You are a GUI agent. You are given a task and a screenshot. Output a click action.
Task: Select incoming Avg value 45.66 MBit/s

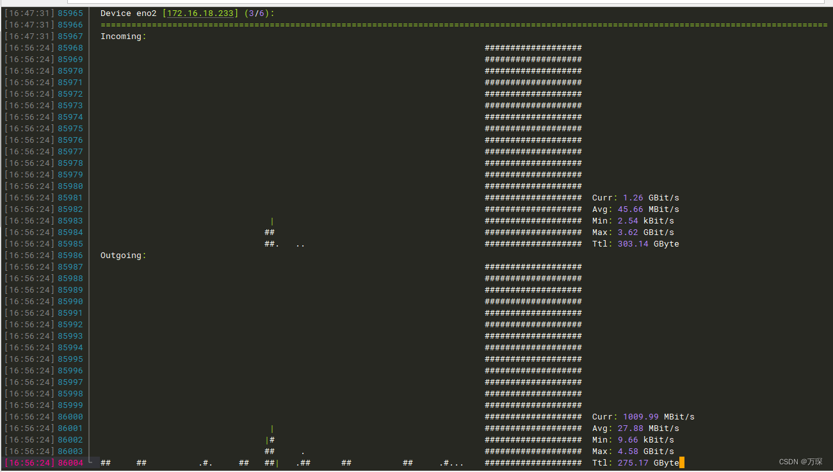[649, 209]
